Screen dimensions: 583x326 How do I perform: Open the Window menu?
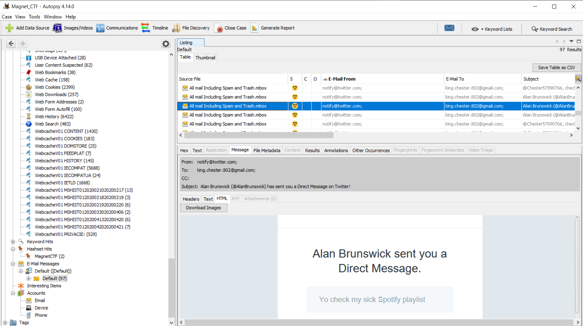(53, 17)
